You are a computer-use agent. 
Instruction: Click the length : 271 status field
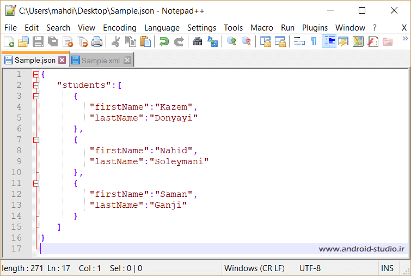[22, 268]
